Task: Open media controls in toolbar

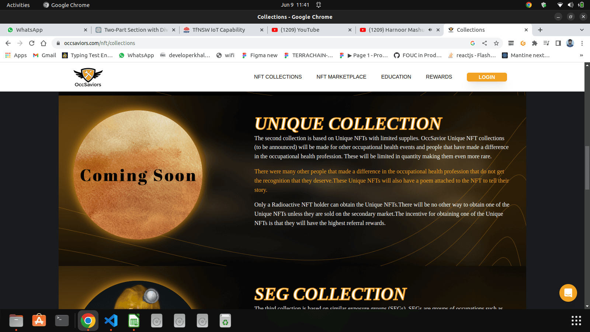Action: pos(546,43)
